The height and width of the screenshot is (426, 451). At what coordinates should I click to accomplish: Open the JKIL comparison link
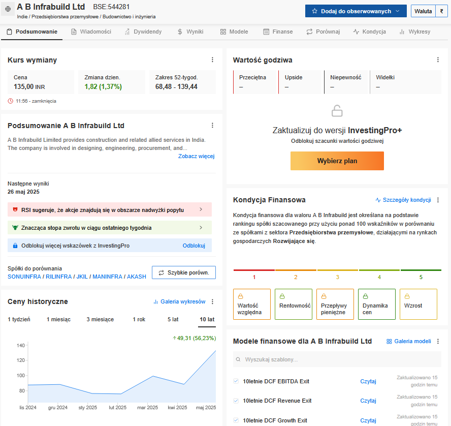82,277
